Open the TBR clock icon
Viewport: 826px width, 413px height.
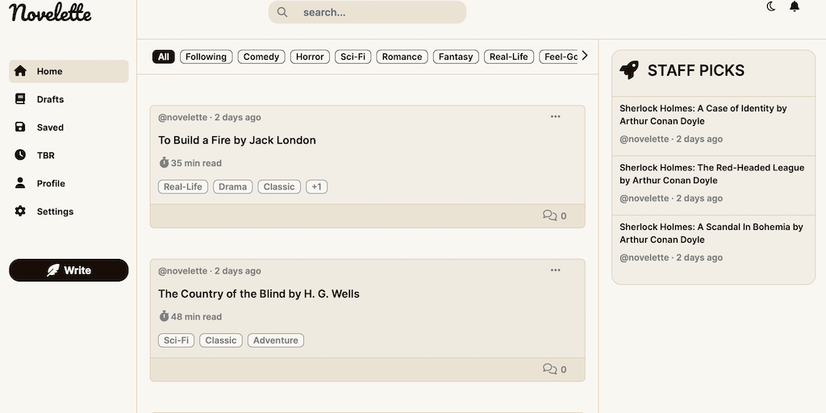[20, 155]
